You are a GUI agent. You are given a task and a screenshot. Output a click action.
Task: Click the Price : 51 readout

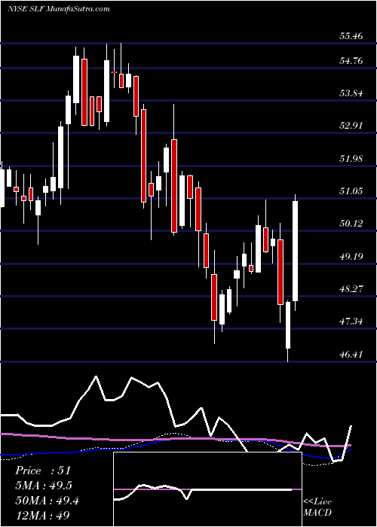pos(43,471)
